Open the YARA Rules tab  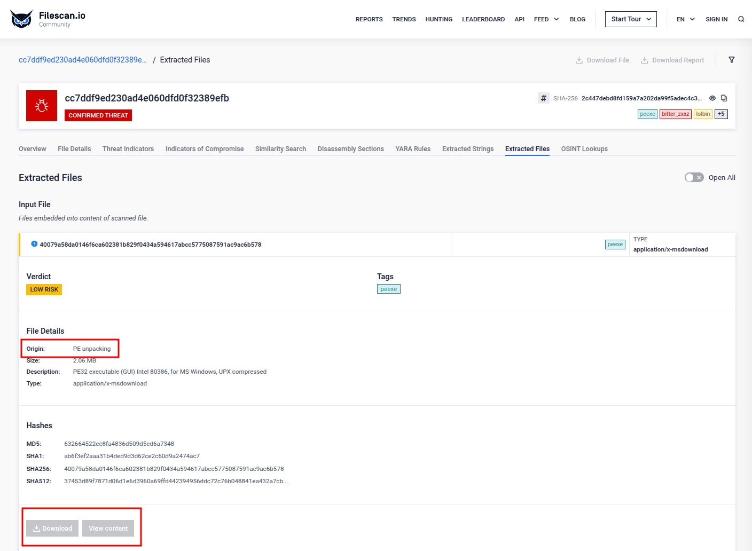point(413,149)
